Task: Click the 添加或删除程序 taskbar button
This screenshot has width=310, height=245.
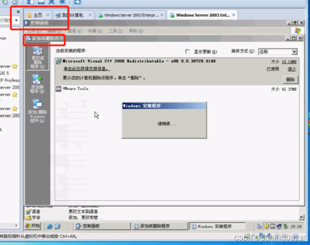Action: pyautogui.click(x=160, y=226)
